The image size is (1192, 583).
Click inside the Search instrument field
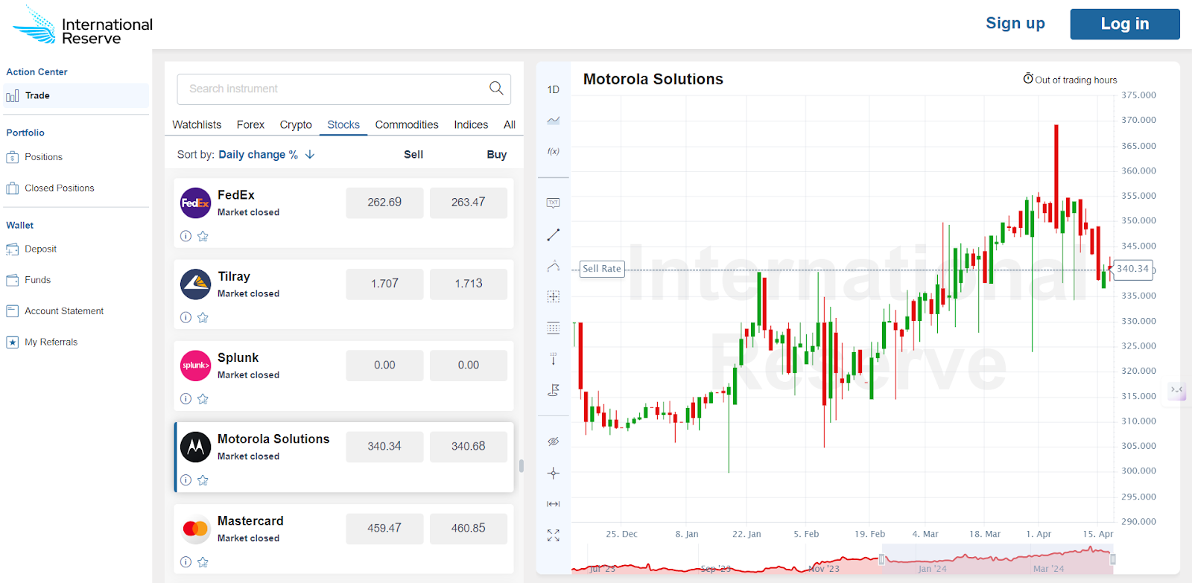click(343, 89)
